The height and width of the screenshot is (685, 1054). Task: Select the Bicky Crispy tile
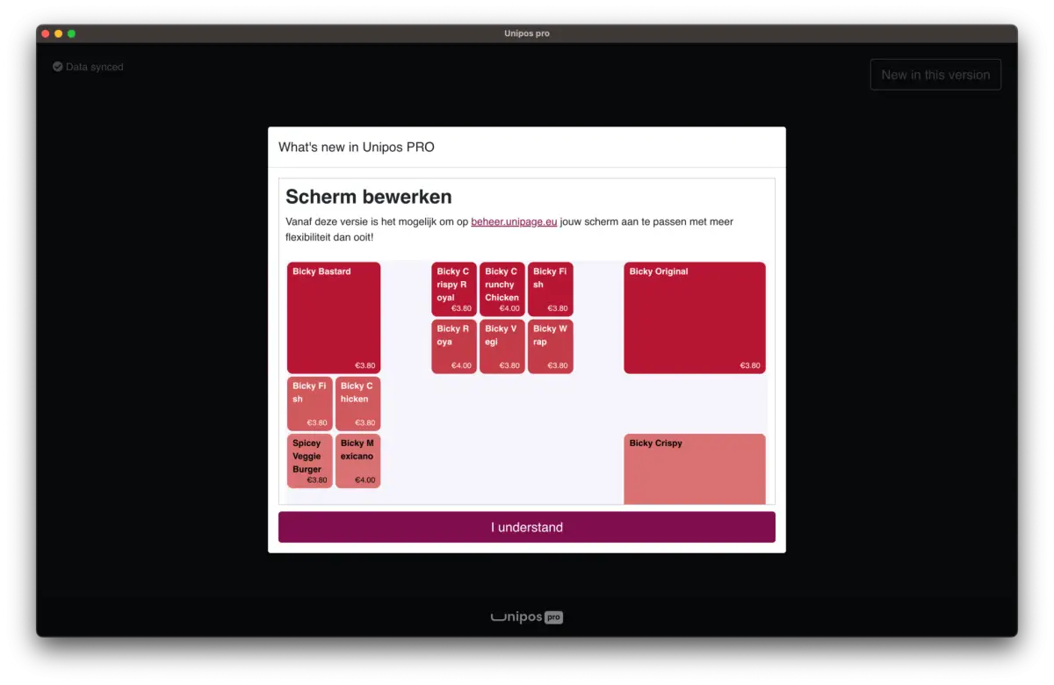695,469
